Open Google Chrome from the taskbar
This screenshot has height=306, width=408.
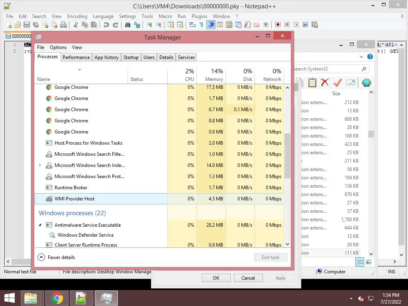point(57,298)
